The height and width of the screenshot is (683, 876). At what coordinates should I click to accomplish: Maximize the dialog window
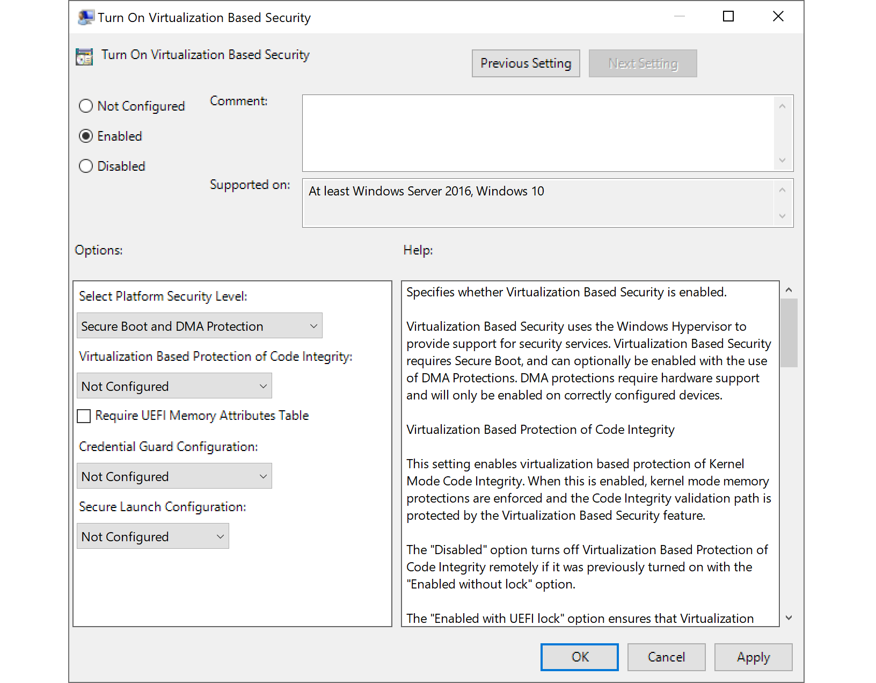(x=728, y=17)
